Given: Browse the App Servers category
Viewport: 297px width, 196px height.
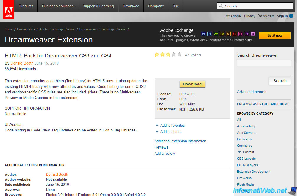Looking at the screenshot, I should point(246,133).
